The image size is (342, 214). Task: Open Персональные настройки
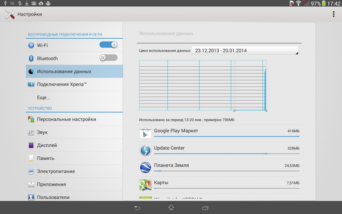click(74, 119)
